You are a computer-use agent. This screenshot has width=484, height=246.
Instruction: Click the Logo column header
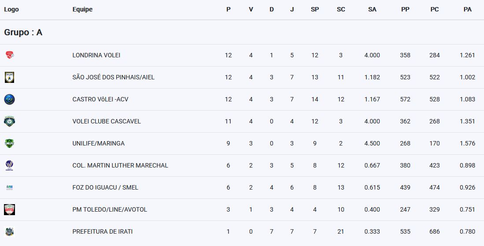coord(11,9)
